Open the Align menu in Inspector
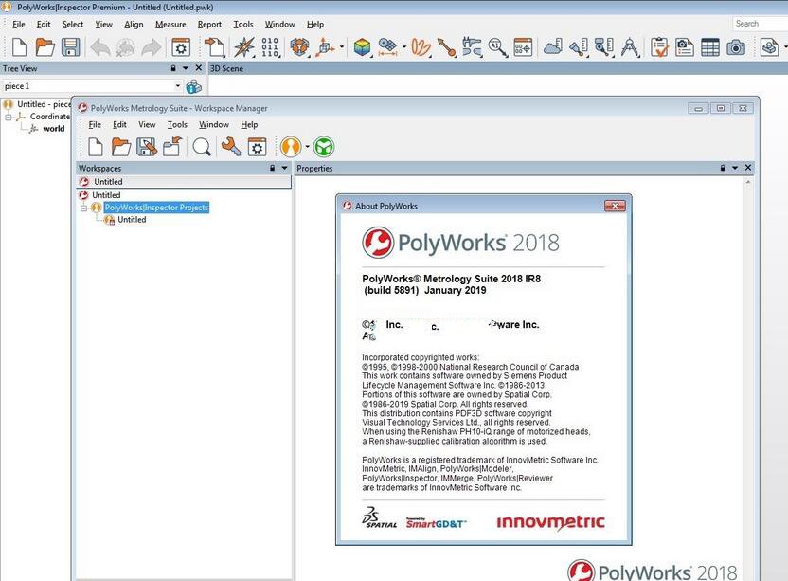The width and height of the screenshot is (788, 581). pos(134,24)
